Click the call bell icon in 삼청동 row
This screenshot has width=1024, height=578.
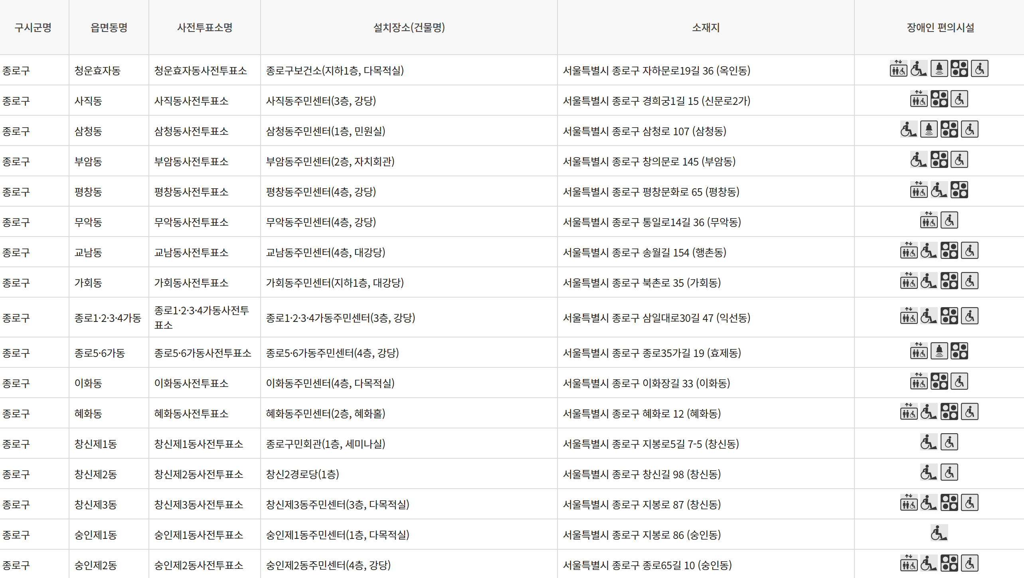click(929, 129)
